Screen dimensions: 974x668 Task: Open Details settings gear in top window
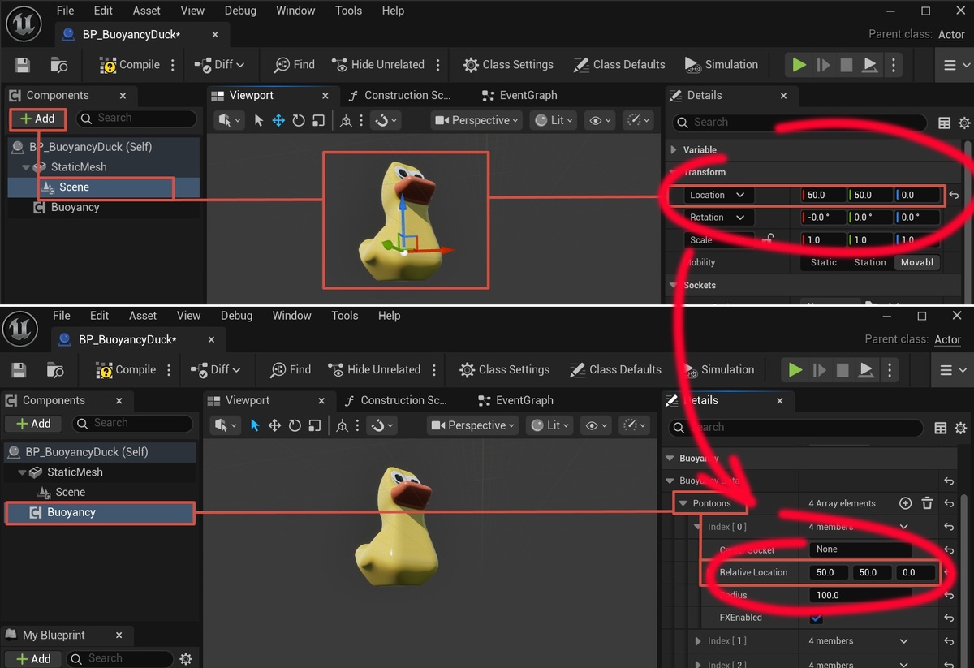click(964, 123)
